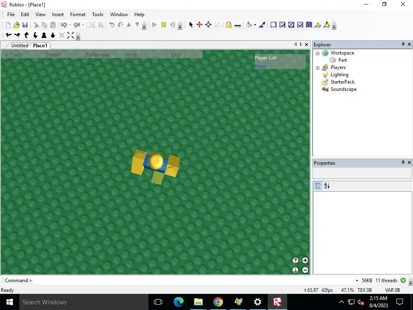The height and width of the screenshot is (310, 413).
Task: Click the camera tilt down curved arrow
Action: [x=35, y=35]
